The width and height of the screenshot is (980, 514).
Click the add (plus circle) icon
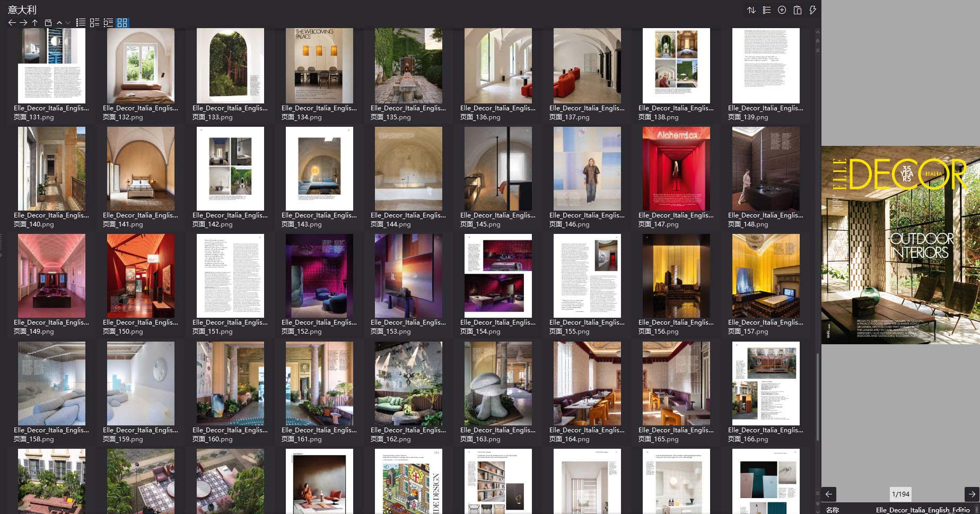click(x=782, y=10)
